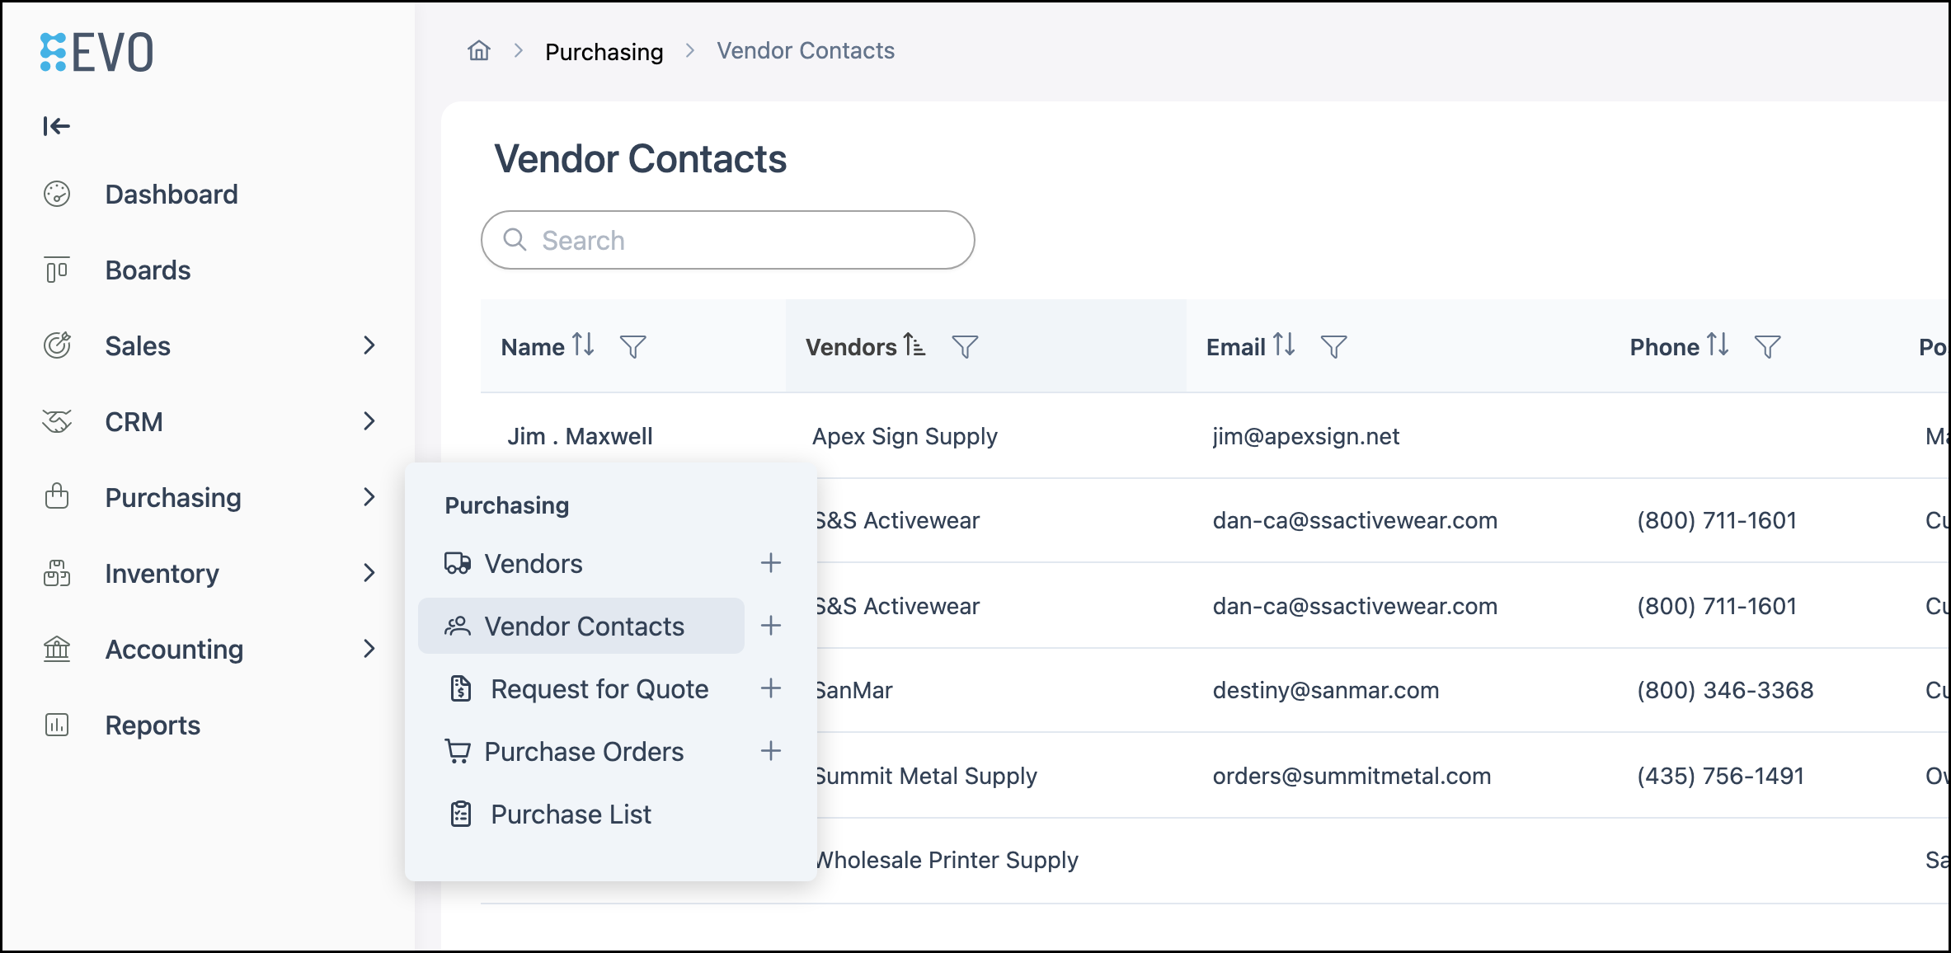Open the filter for the Vendors column
1951x953 pixels.
click(965, 347)
